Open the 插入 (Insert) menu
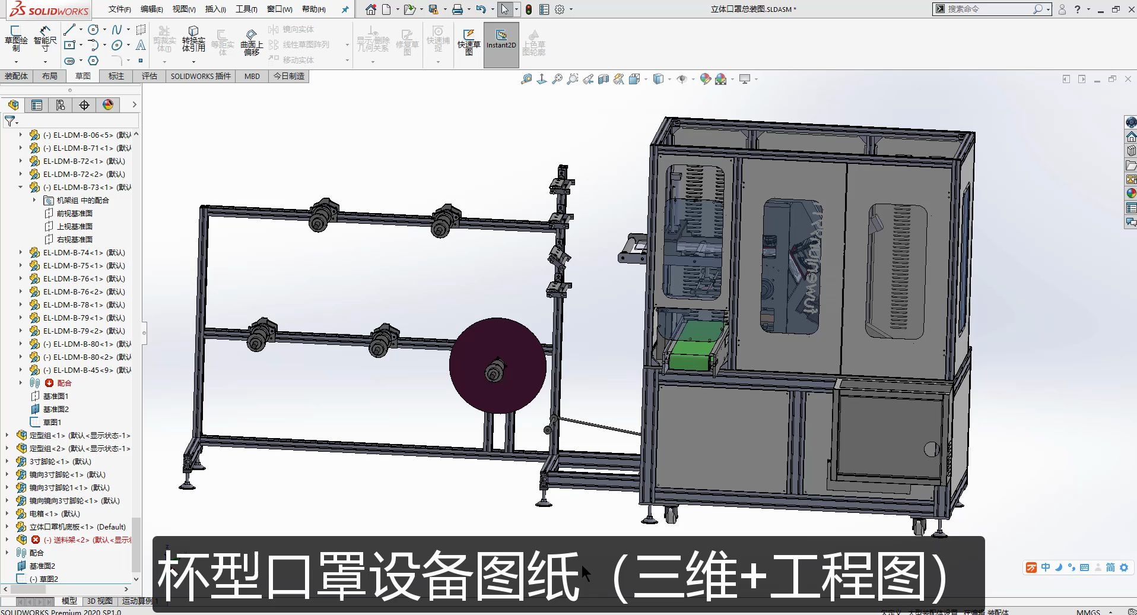This screenshot has width=1137, height=615. [215, 9]
